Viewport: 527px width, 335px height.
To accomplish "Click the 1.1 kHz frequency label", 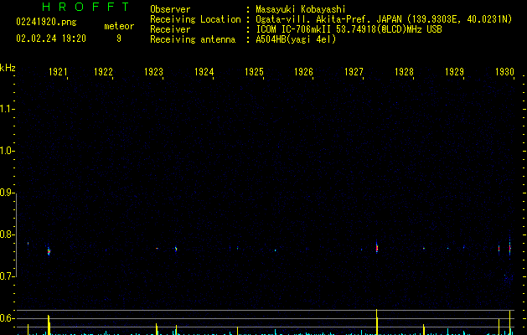I will (x=7, y=109).
